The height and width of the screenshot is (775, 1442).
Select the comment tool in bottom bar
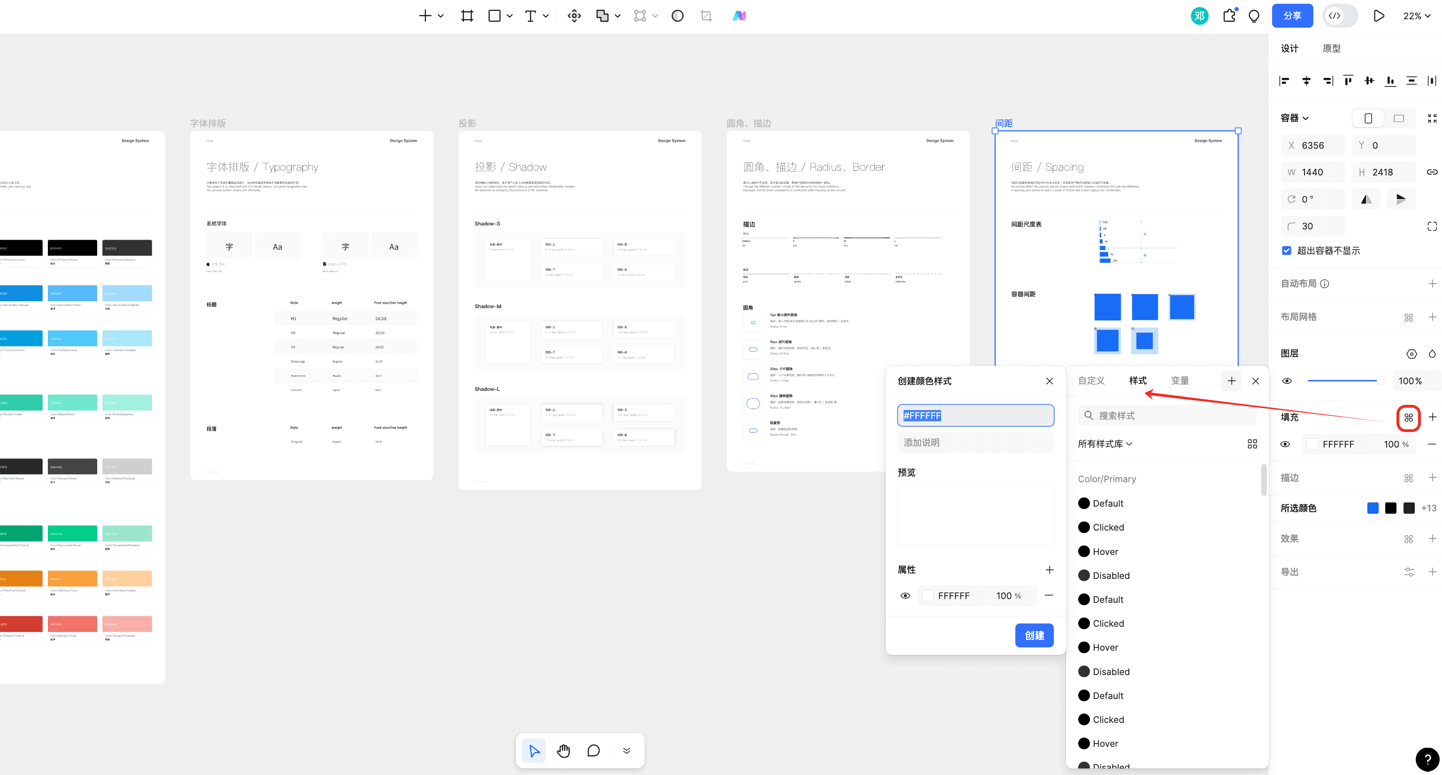(x=593, y=751)
